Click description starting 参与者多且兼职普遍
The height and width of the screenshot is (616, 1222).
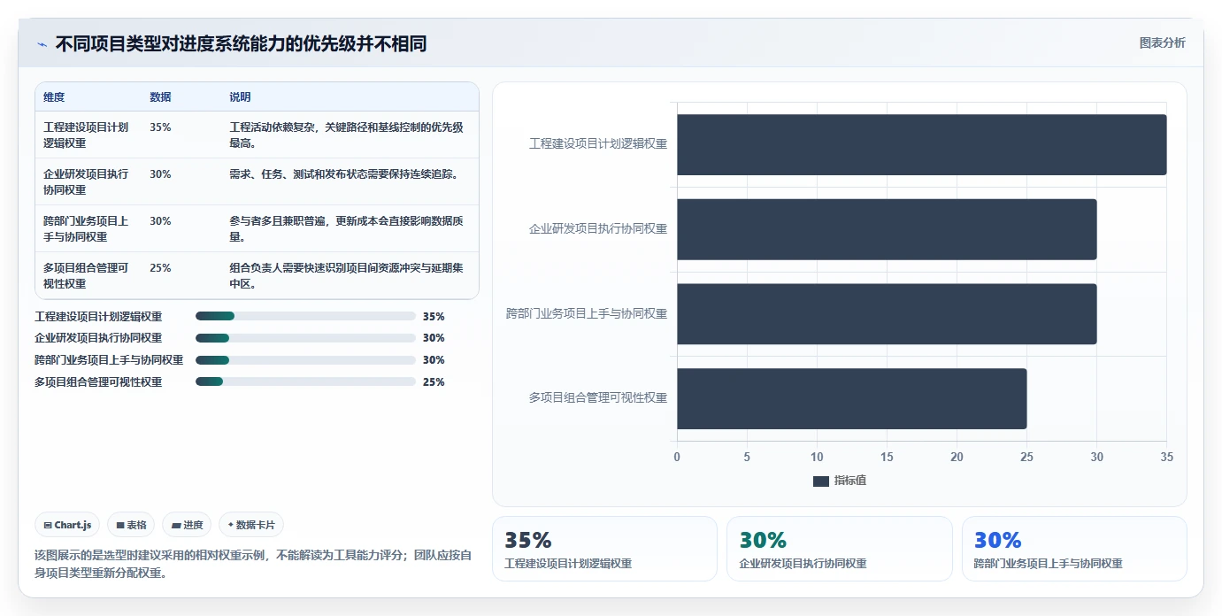pos(346,228)
